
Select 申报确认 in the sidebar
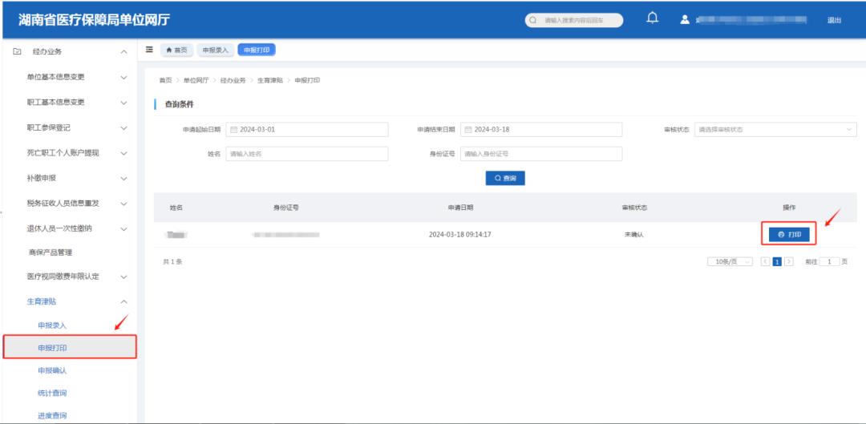click(x=52, y=370)
